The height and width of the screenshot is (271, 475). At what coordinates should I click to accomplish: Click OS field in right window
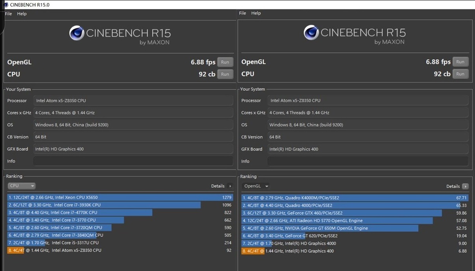pos(368,125)
